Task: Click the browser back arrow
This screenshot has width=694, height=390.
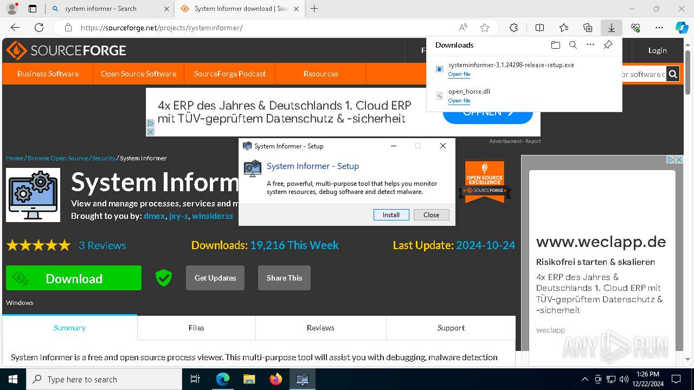Action: tap(15, 28)
